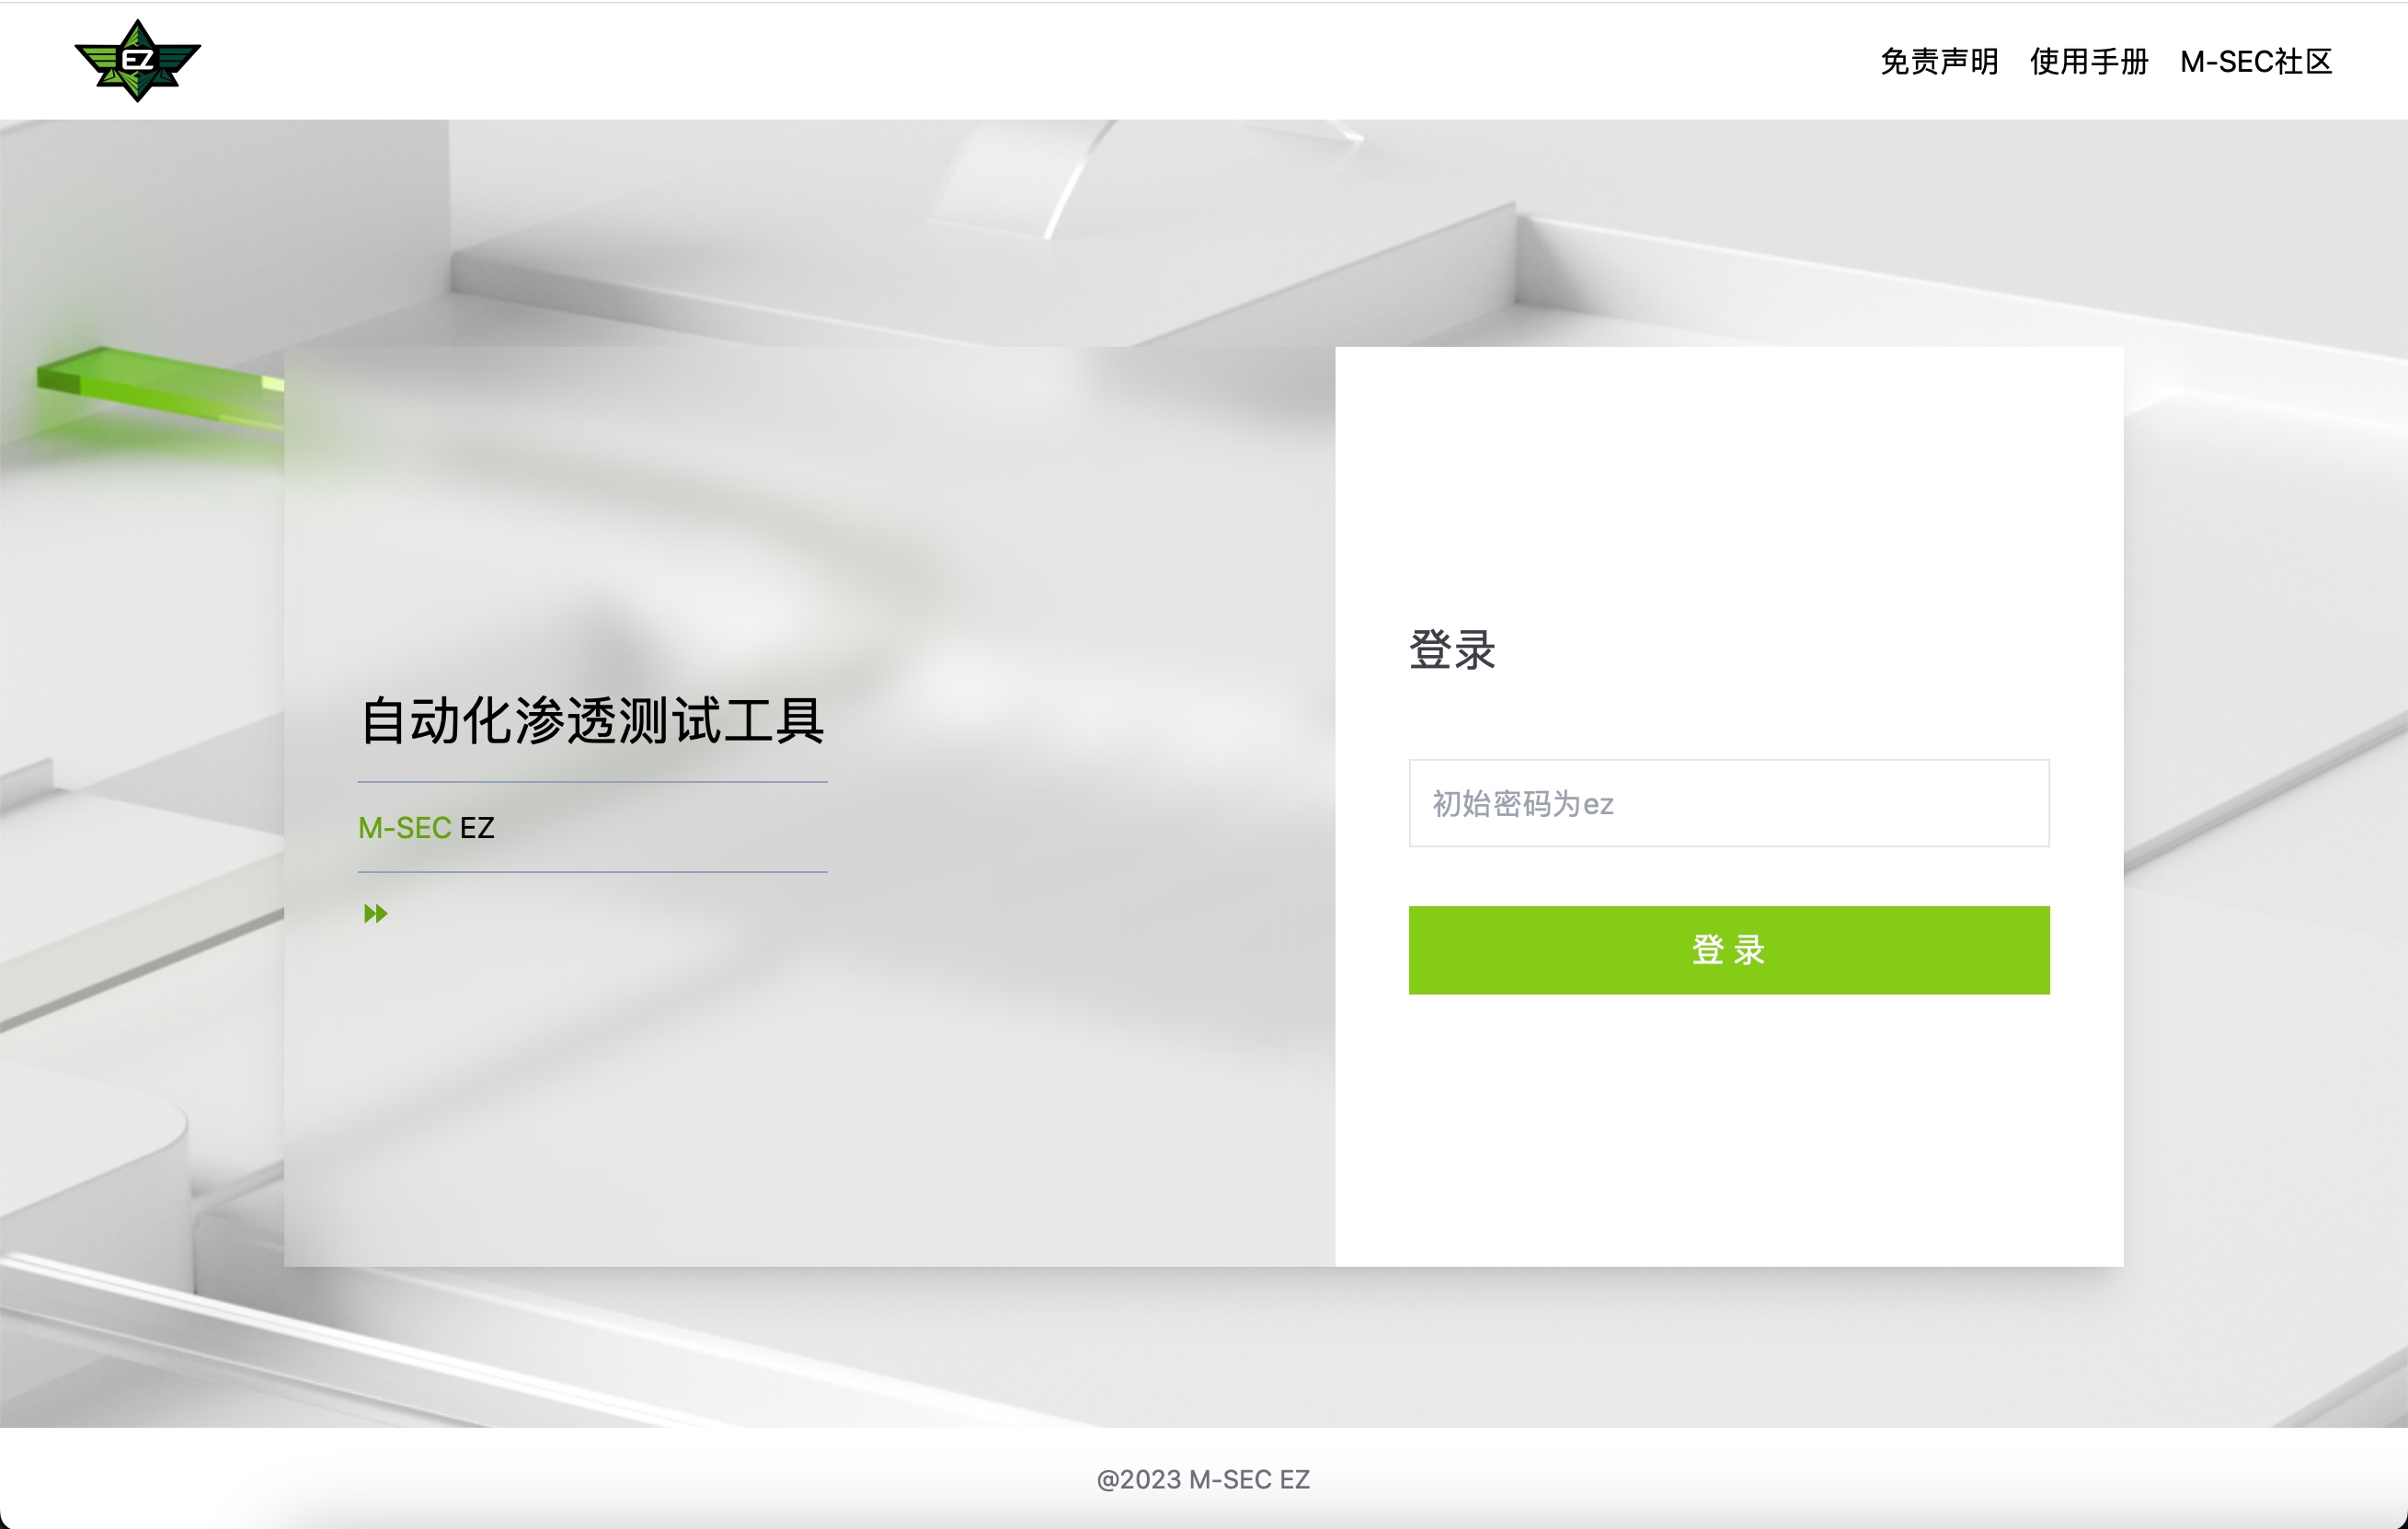The height and width of the screenshot is (1529, 2408).
Task: Click the 登录 title above the field
Action: click(x=1451, y=650)
